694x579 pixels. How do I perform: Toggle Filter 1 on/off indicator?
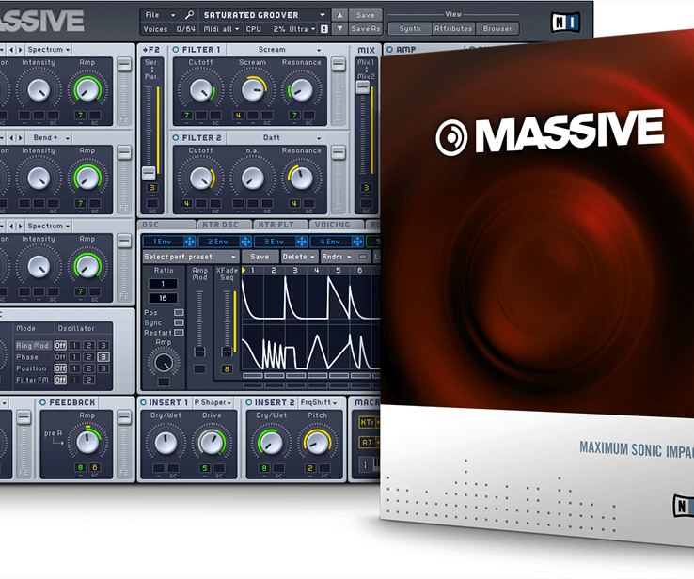tap(176, 50)
